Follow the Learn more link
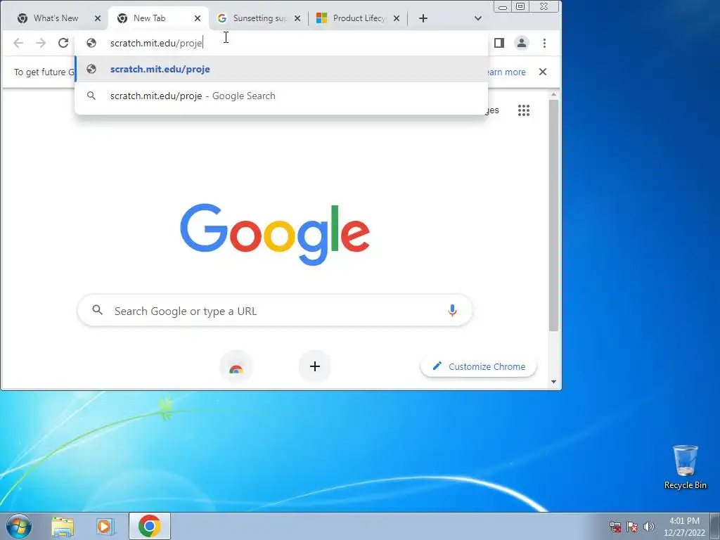The width and height of the screenshot is (720, 540). 505,72
